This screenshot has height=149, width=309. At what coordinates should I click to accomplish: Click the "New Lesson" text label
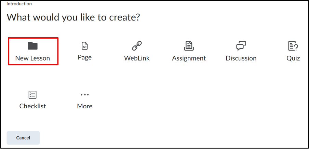click(32, 58)
